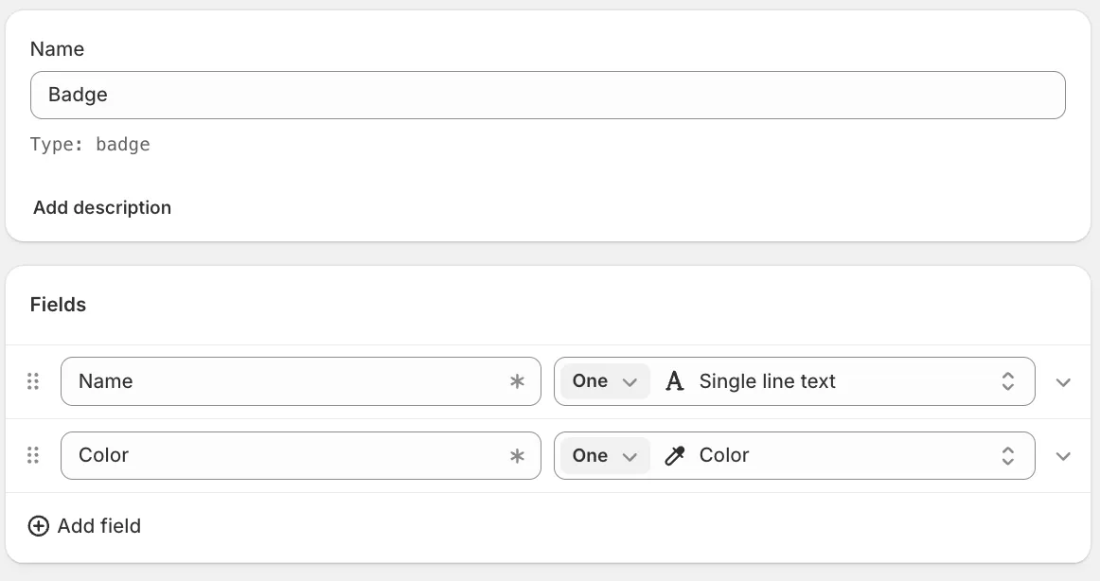
Task: Click the plus circle Add field icon
Action: (39, 526)
